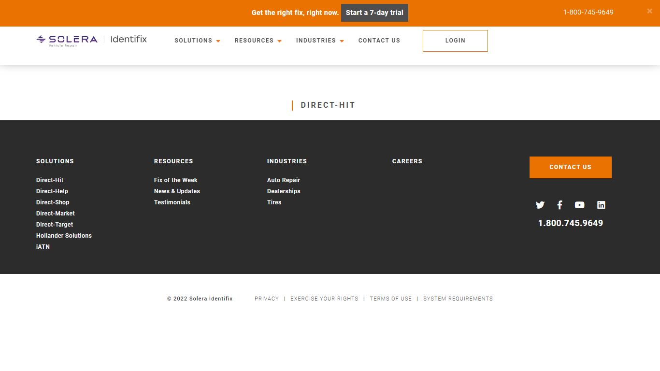Open the Direct-Hit footer link
660x371 pixels.
pyautogui.click(x=50, y=180)
